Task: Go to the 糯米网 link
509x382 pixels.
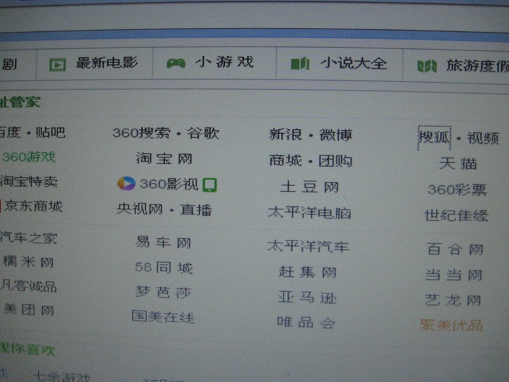Action: [28, 262]
